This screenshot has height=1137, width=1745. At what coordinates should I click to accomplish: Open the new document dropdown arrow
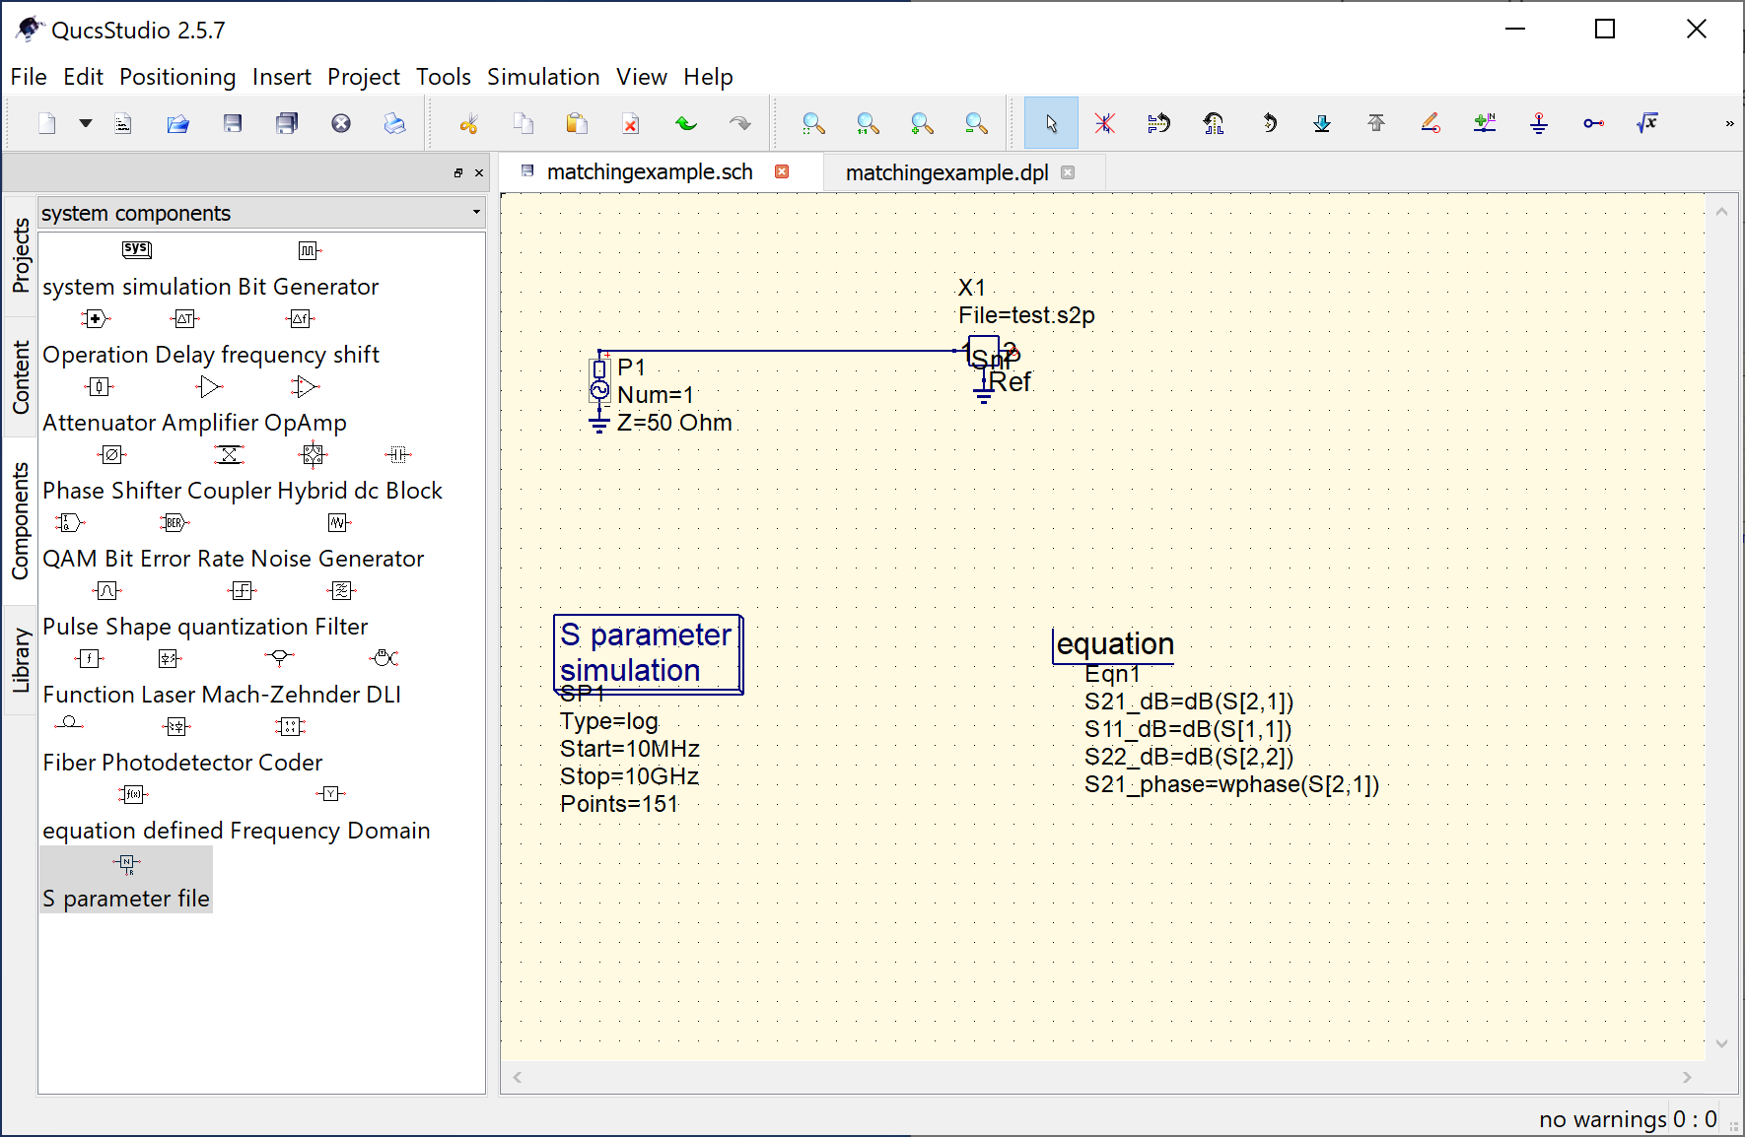pos(86,123)
